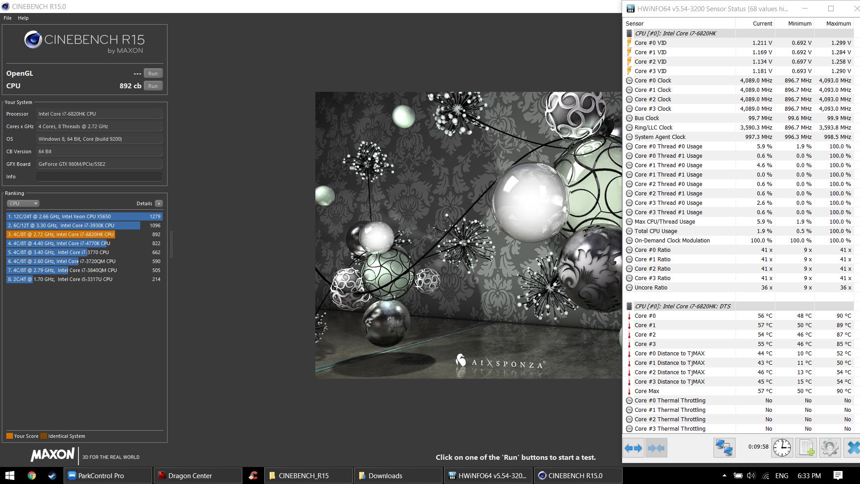The height and width of the screenshot is (484, 860).
Task: Select ranking entry Core i7-4770K CPU
Action: (x=84, y=243)
